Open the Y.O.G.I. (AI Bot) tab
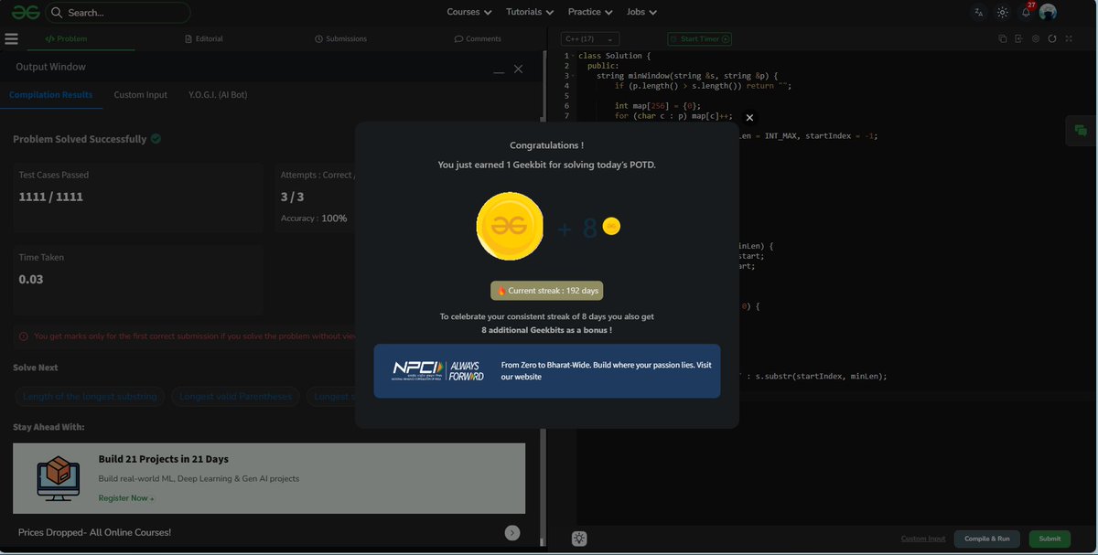The height and width of the screenshot is (555, 1098). click(218, 94)
